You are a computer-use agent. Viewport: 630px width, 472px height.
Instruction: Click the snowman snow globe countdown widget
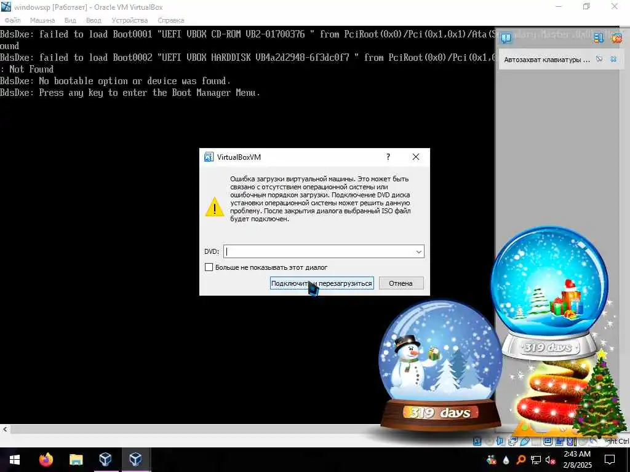[x=441, y=365]
